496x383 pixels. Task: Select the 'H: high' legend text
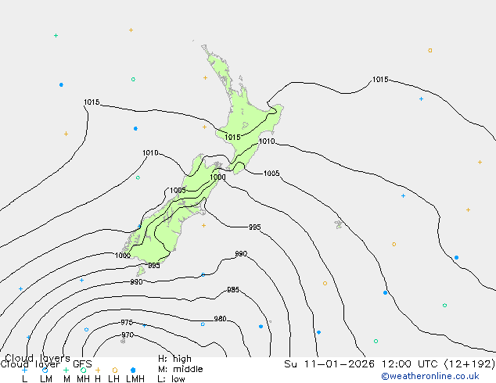(x=174, y=359)
